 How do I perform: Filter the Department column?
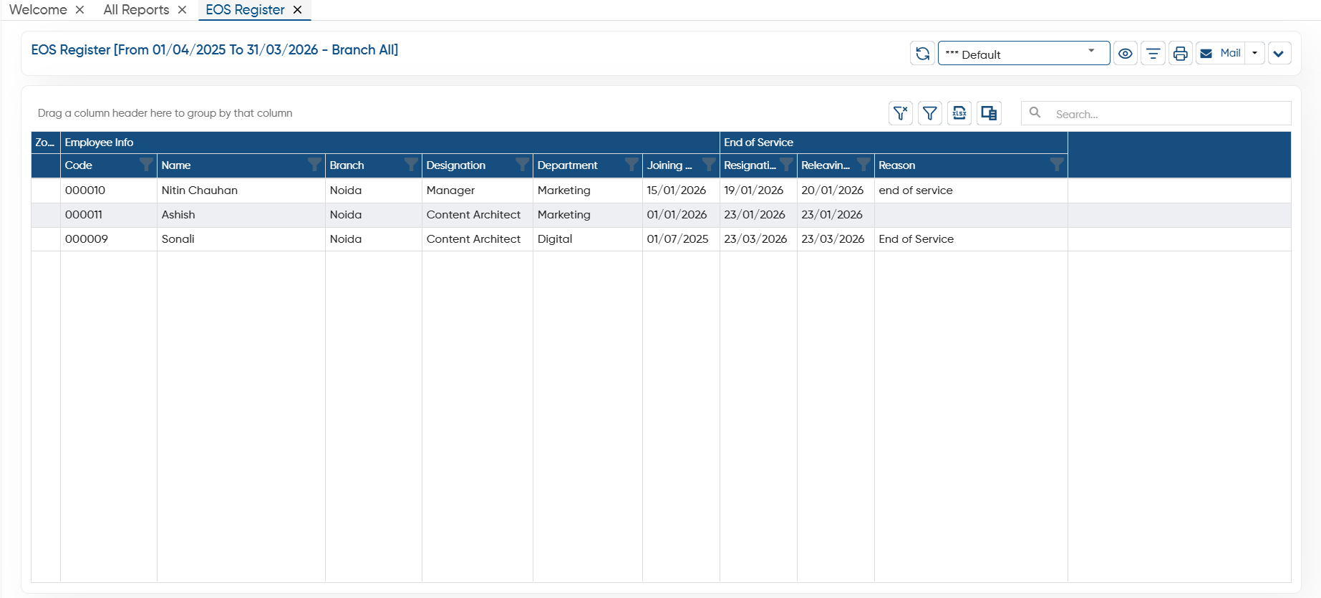[632, 165]
